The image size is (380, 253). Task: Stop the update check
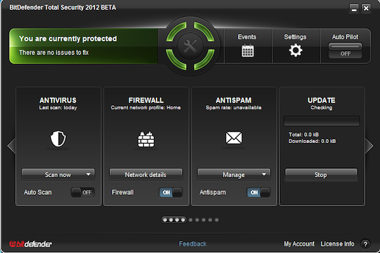(x=321, y=175)
